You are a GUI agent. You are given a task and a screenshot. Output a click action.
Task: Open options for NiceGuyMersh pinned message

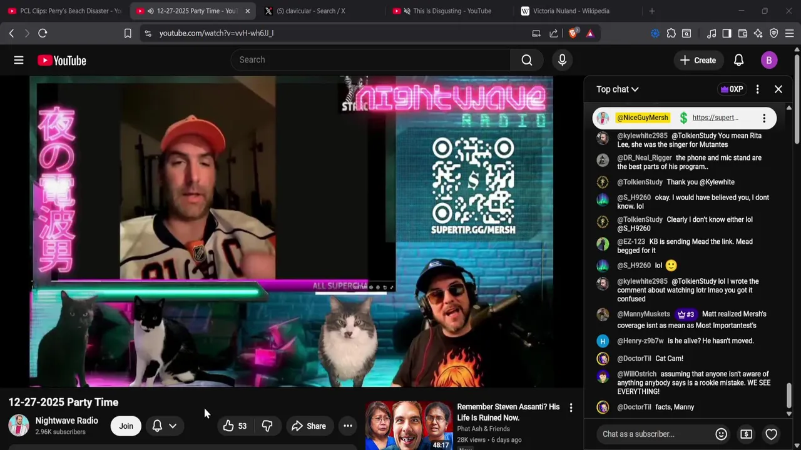click(764, 118)
